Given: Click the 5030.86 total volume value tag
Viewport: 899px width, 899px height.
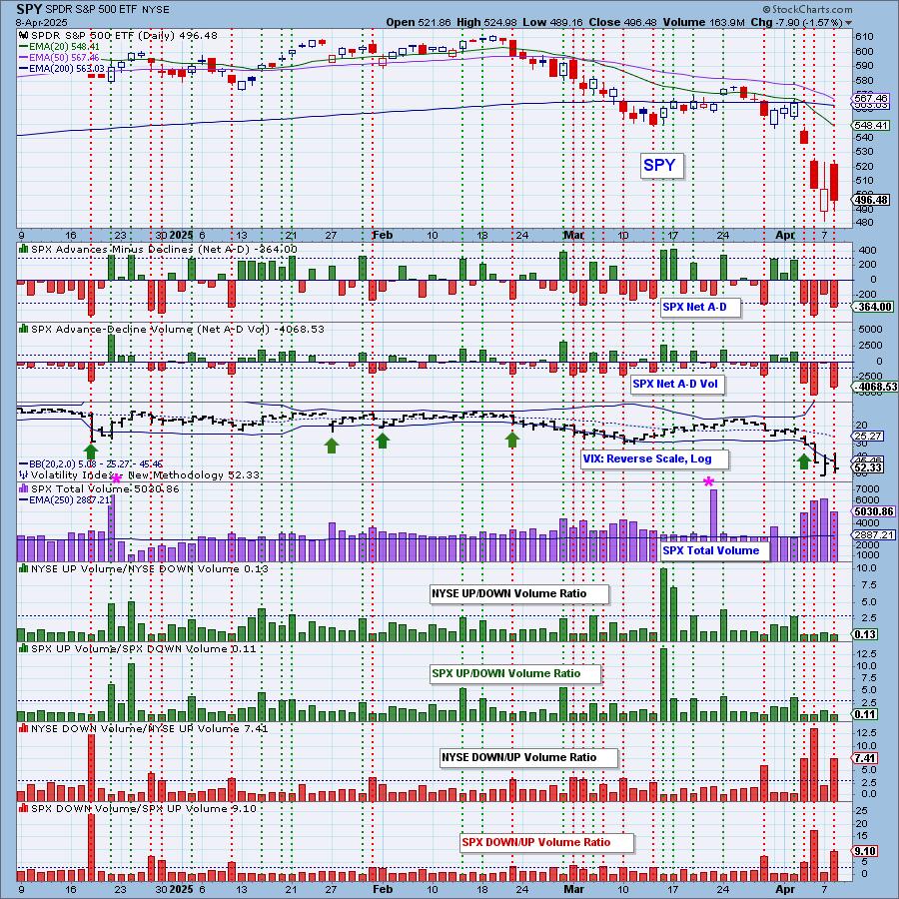Looking at the screenshot, I should coord(874,511).
